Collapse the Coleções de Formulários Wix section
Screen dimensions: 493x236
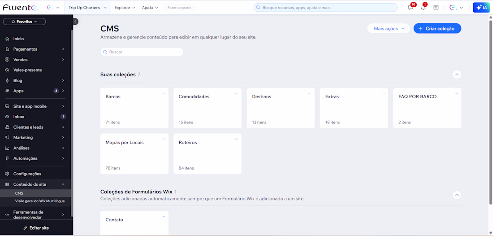click(457, 195)
